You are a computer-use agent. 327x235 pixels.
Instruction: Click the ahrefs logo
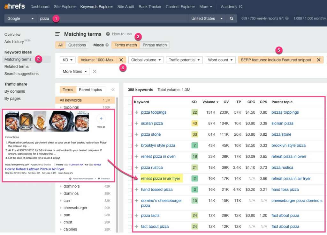14,6
